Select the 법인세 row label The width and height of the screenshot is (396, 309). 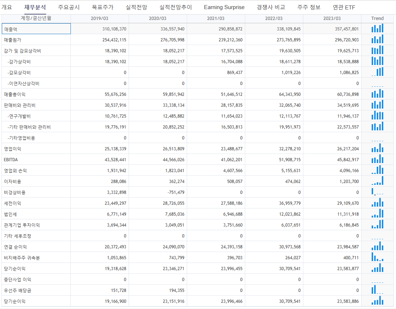pyautogui.click(x=11, y=214)
